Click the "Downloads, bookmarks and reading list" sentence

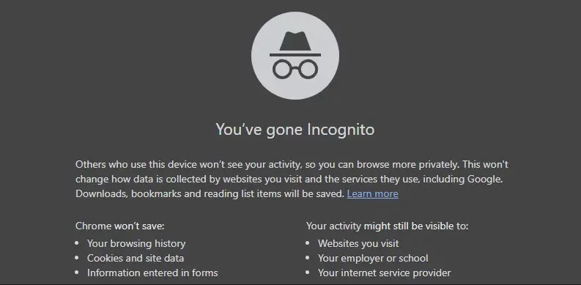[210, 194]
